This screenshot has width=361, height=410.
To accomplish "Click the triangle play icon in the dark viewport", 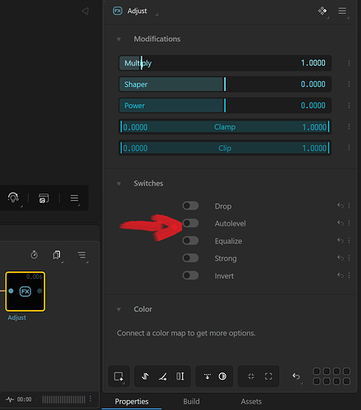I will point(85,11).
